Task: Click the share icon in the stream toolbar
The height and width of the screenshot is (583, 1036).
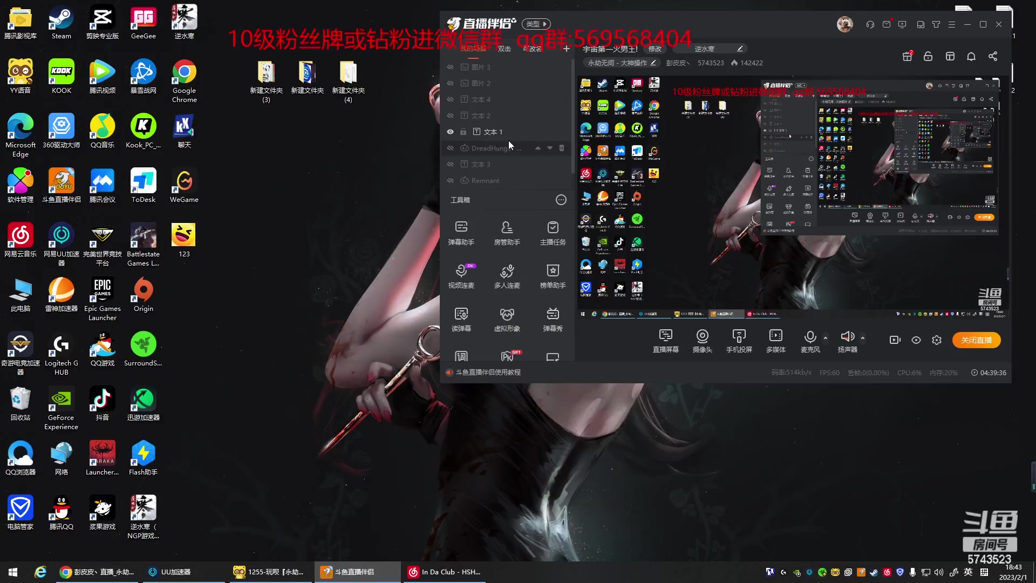Action: point(993,56)
